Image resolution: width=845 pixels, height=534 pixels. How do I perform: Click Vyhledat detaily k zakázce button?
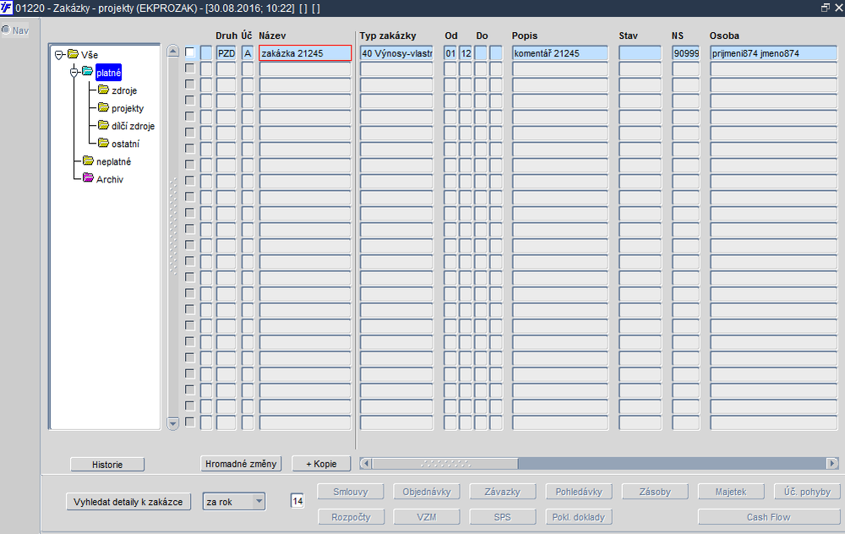coord(128,502)
